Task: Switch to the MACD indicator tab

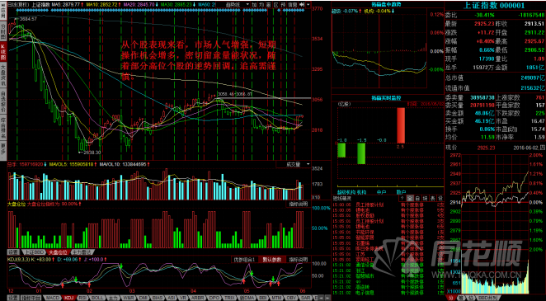Action: 52,298
